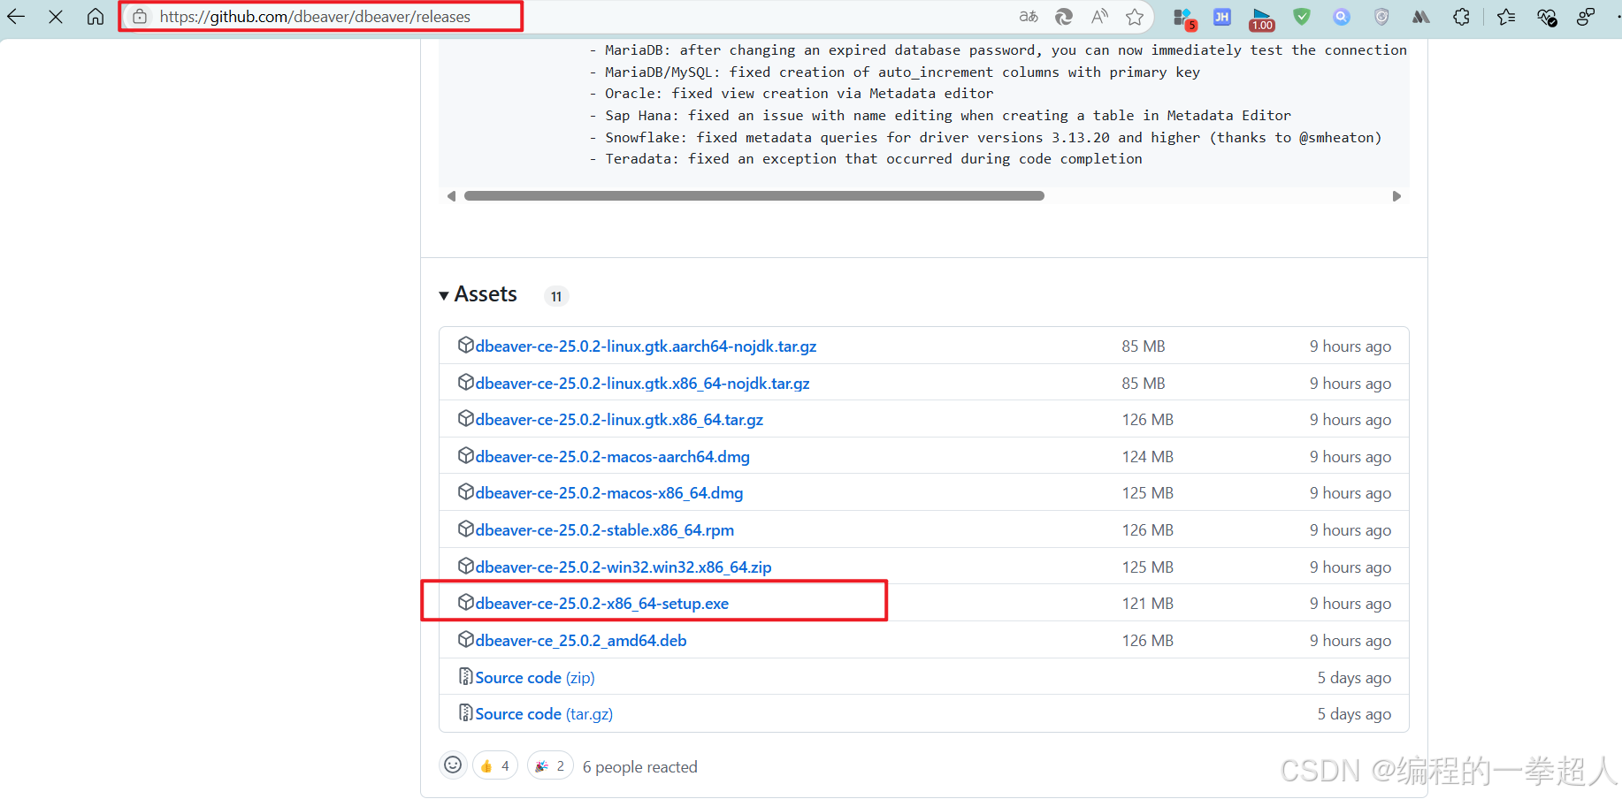Download dbeaver-ce-25.0.2-macos-x86_64.dmg
Image resolution: width=1622 pixels, height=799 pixels.
pos(608,492)
